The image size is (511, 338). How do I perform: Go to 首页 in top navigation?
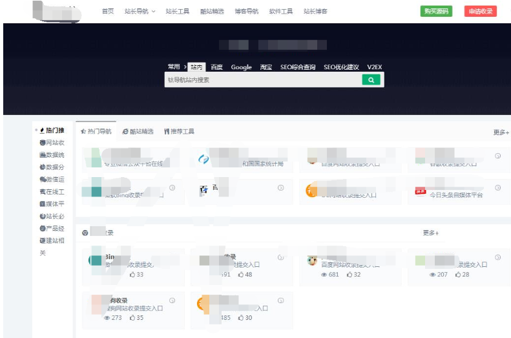tap(108, 12)
